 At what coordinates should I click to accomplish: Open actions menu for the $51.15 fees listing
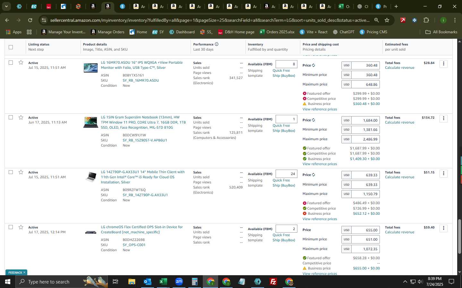click(x=444, y=173)
